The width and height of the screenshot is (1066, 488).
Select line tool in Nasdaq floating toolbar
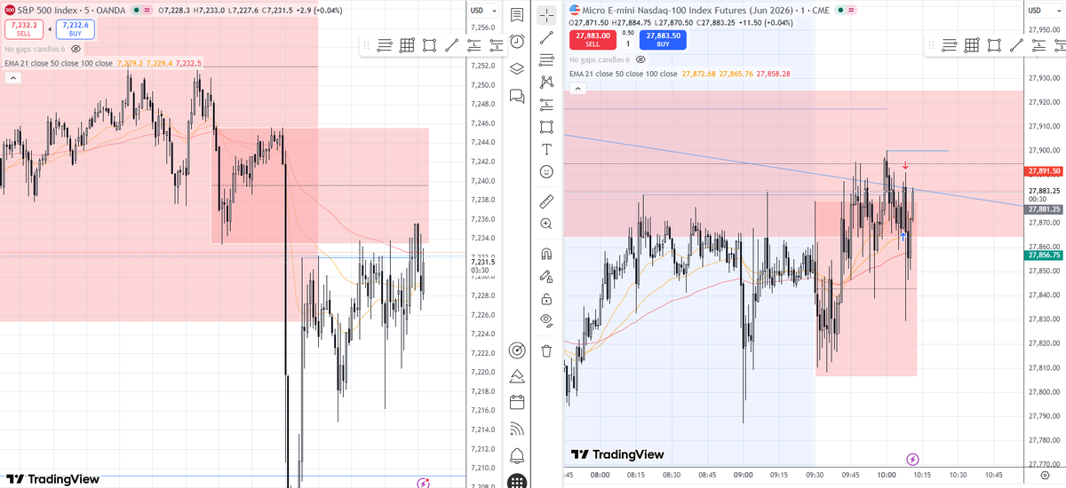click(1016, 45)
